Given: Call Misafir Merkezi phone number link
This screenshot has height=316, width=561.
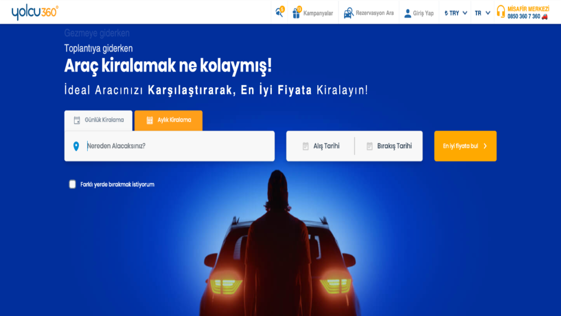Looking at the screenshot, I should 524,16.
